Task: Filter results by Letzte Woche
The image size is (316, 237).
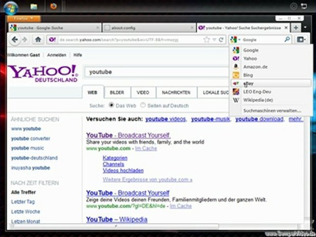Action: coord(26,211)
